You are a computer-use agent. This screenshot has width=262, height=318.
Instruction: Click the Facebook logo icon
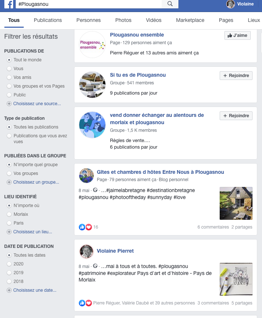tap(9, 4)
